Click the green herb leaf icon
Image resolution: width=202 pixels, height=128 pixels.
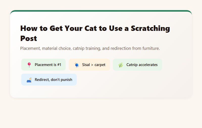tap(121, 65)
